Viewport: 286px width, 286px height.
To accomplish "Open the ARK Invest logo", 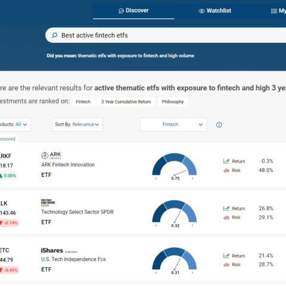I will [x=51, y=156].
